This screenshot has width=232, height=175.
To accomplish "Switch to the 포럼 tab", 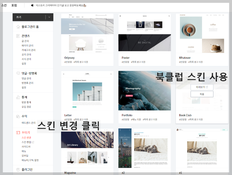I will pyautogui.click(x=14, y=6).
